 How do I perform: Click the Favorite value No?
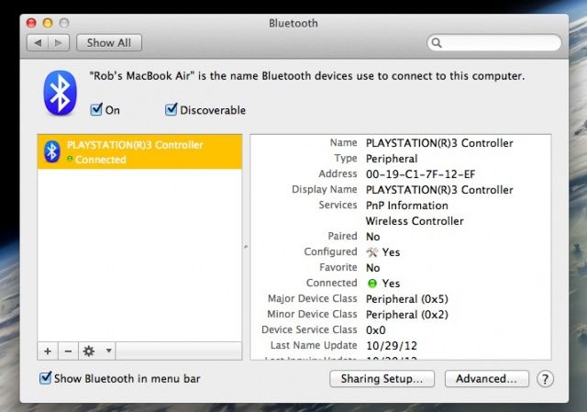[x=373, y=268]
